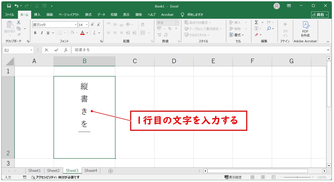Click the zoom slider handle

tap(297, 177)
